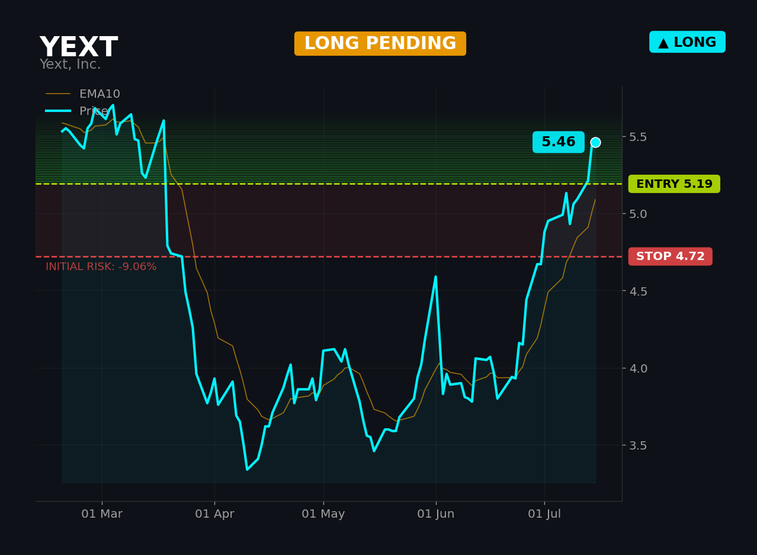Click the cyan Price legend line swatch

(x=58, y=111)
